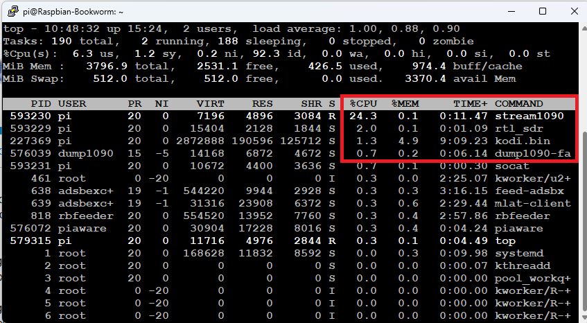The height and width of the screenshot is (323, 587).
Task: Click the 24.3 CPU value
Action: 363,116
